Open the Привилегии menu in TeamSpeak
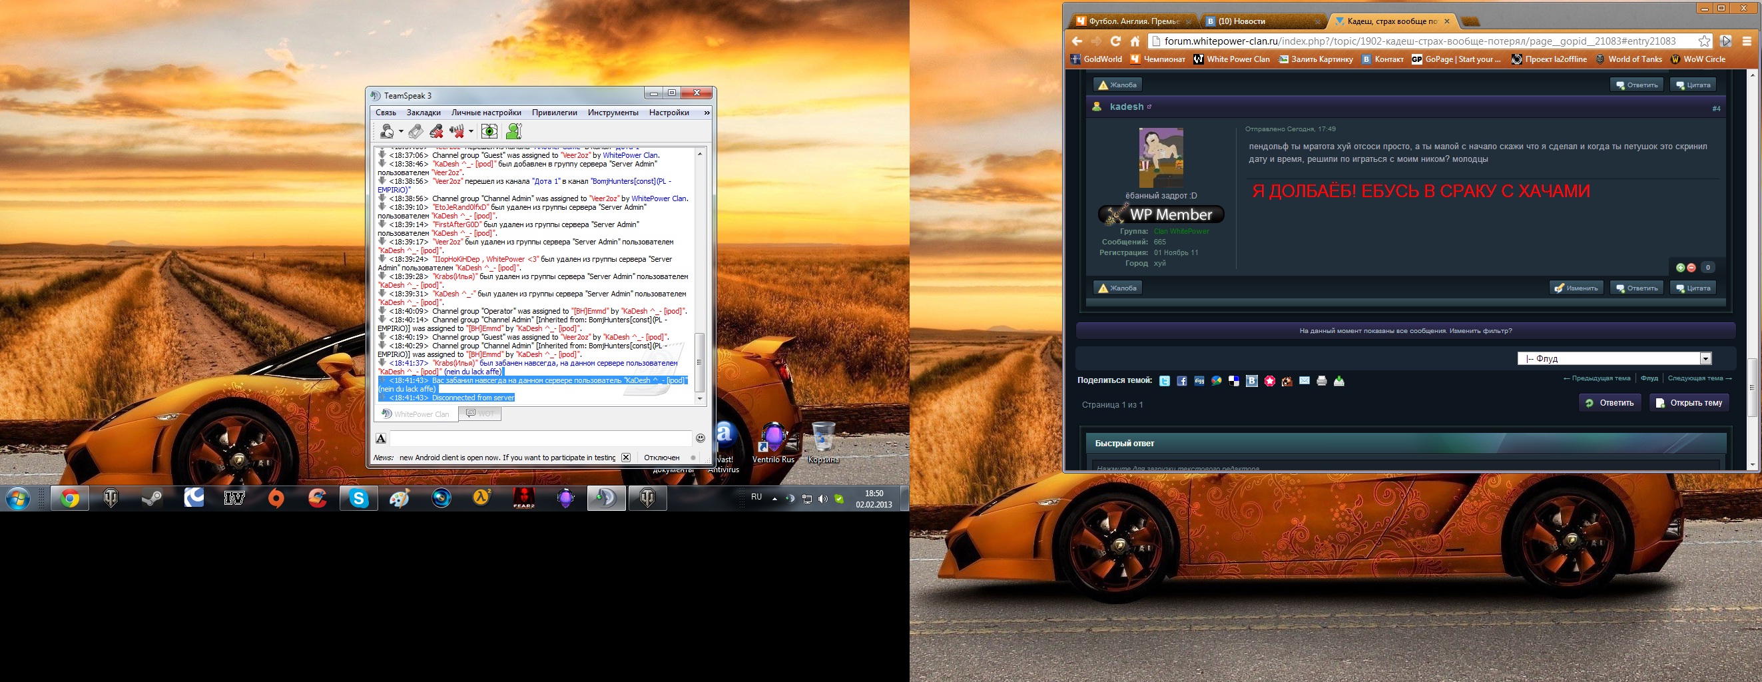Image resolution: width=1762 pixels, height=682 pixels. tap(555, 113)
